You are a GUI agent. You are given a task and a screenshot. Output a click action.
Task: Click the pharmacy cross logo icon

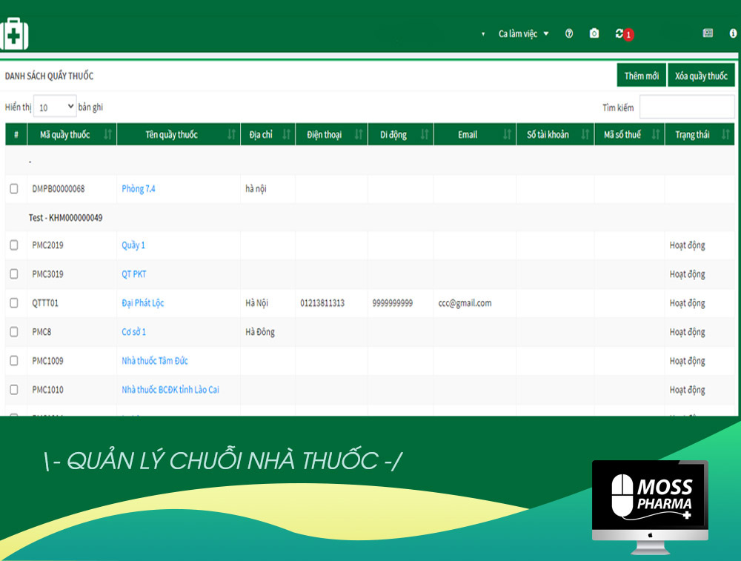point(14,33)
